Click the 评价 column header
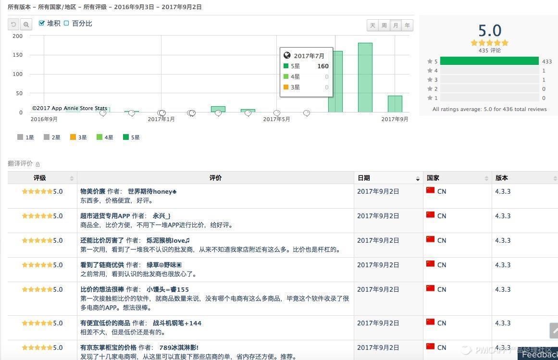This screenshot has height=360, width=558. tap(215, 178)
